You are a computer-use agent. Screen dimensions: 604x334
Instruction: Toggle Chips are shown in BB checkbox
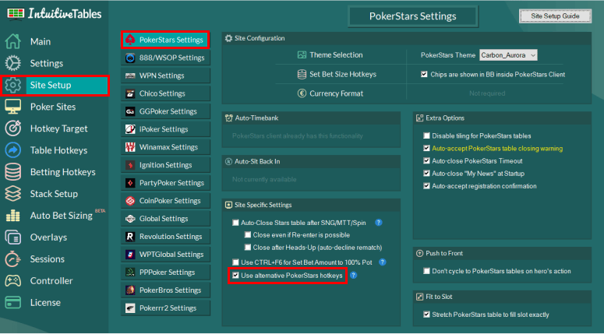[424, 74]
